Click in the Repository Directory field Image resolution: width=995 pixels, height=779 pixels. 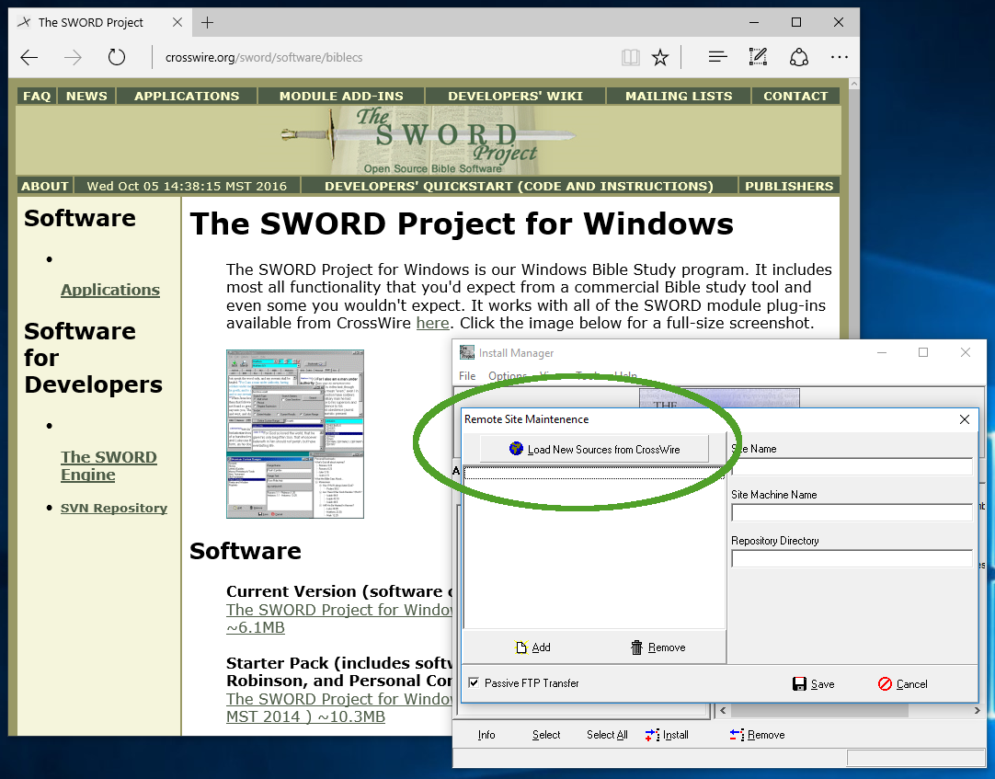tap(852, 558)
